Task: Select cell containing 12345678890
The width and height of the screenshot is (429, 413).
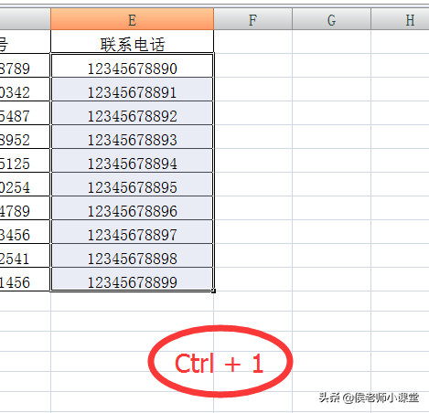Action: coord(132,66)
